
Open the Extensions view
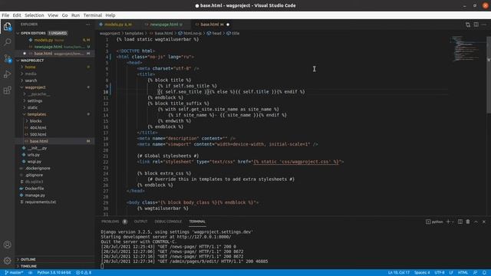tap(7, 90)
